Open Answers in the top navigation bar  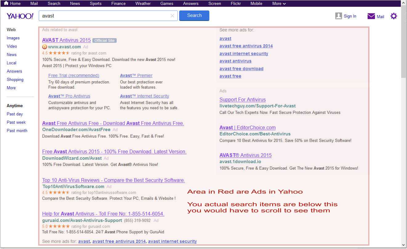191,3
